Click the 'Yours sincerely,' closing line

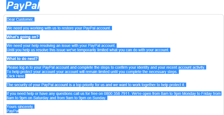[x=20, y=107]
